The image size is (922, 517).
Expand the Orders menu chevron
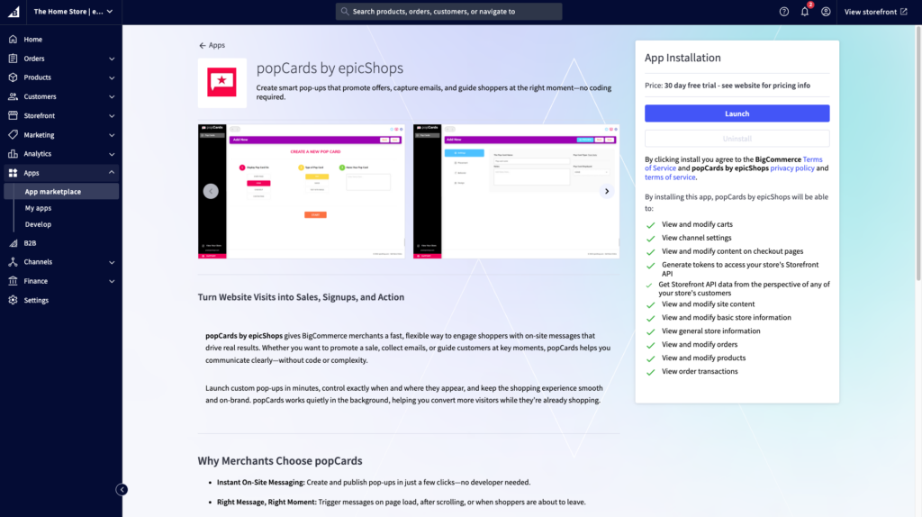[x=112, y=59]
